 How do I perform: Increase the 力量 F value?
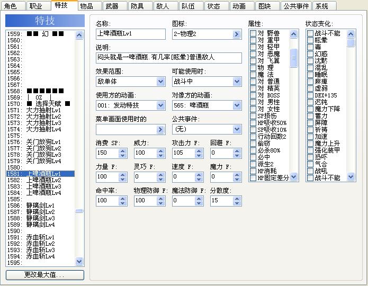[122, 175]
